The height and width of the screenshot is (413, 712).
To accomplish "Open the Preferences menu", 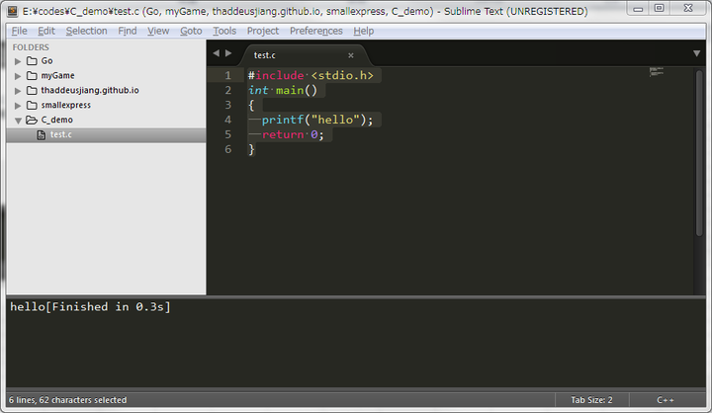I will coord(316,31).
